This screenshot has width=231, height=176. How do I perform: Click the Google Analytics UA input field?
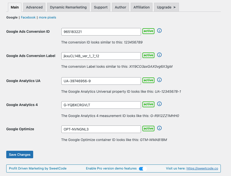coord(101,81)
